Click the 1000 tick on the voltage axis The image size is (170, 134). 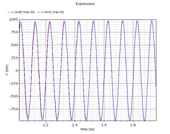pos(13,19)
